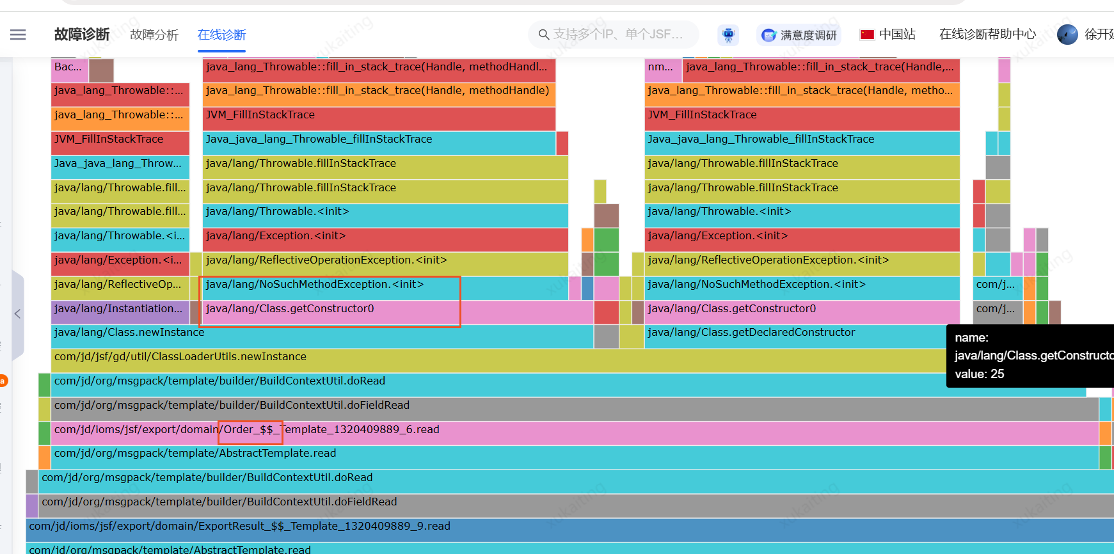Screen dimensions: 1114x554
Task: Click middle java/lang/Exception.<init> frame
Action: (x=385, y=240)
